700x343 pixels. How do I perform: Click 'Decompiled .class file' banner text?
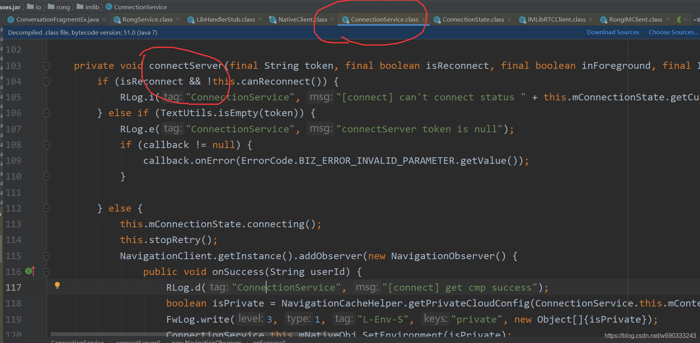click(x=83, y=32)
